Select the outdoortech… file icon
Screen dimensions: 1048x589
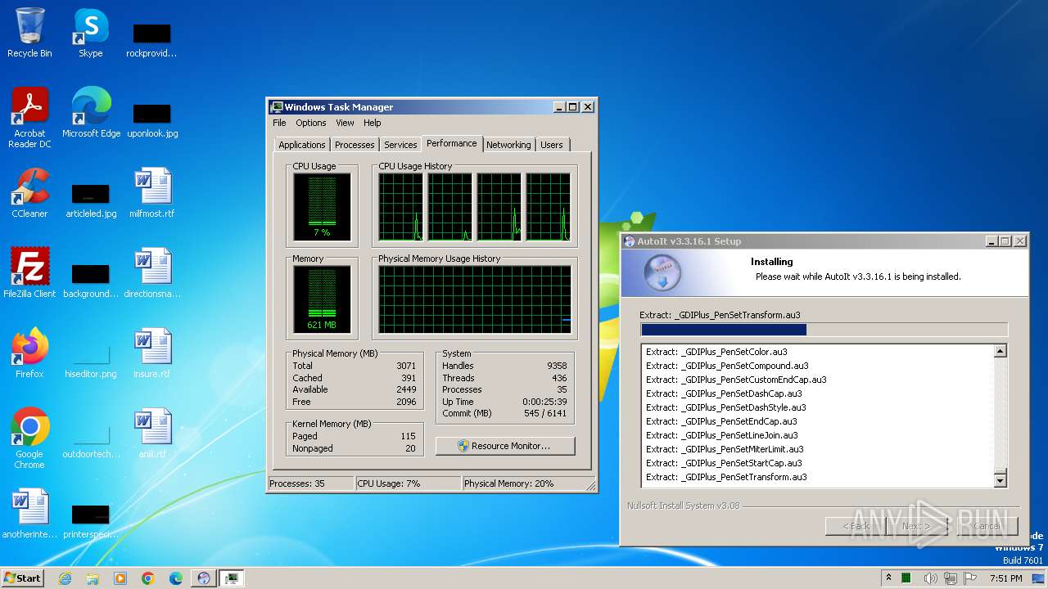91,440
